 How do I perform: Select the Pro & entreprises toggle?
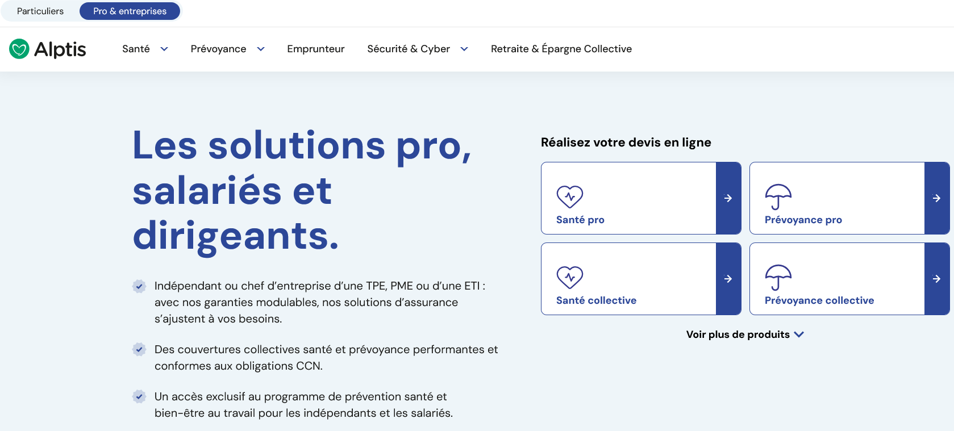130,11
